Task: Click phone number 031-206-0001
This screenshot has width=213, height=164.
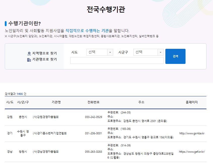Action: 94,133
